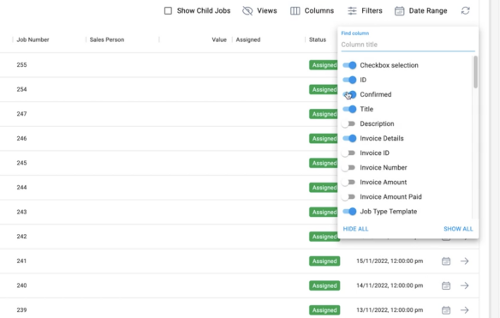The width and height of the screenshot is (500, 318).
Task: Open job 240 with arrow icon
Action: coord(465,285)
